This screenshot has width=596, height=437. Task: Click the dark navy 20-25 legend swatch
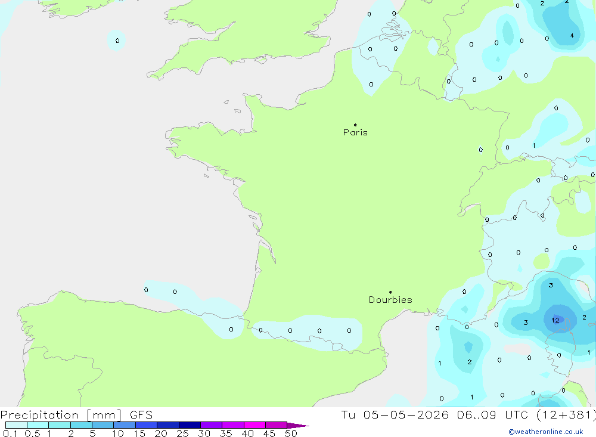click(x=168, y=425)
